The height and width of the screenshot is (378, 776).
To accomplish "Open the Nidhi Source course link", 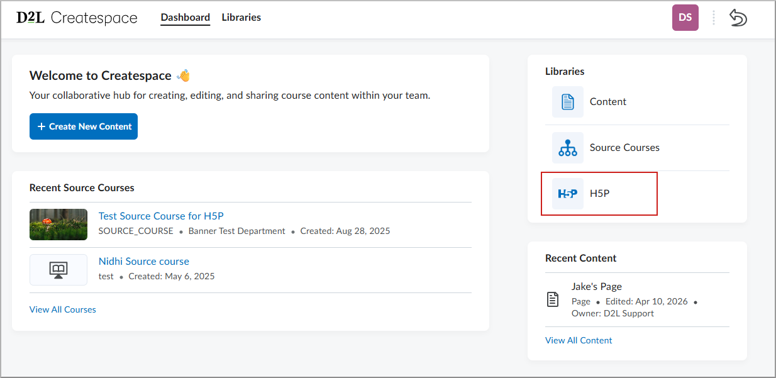I will coord(144,261).
